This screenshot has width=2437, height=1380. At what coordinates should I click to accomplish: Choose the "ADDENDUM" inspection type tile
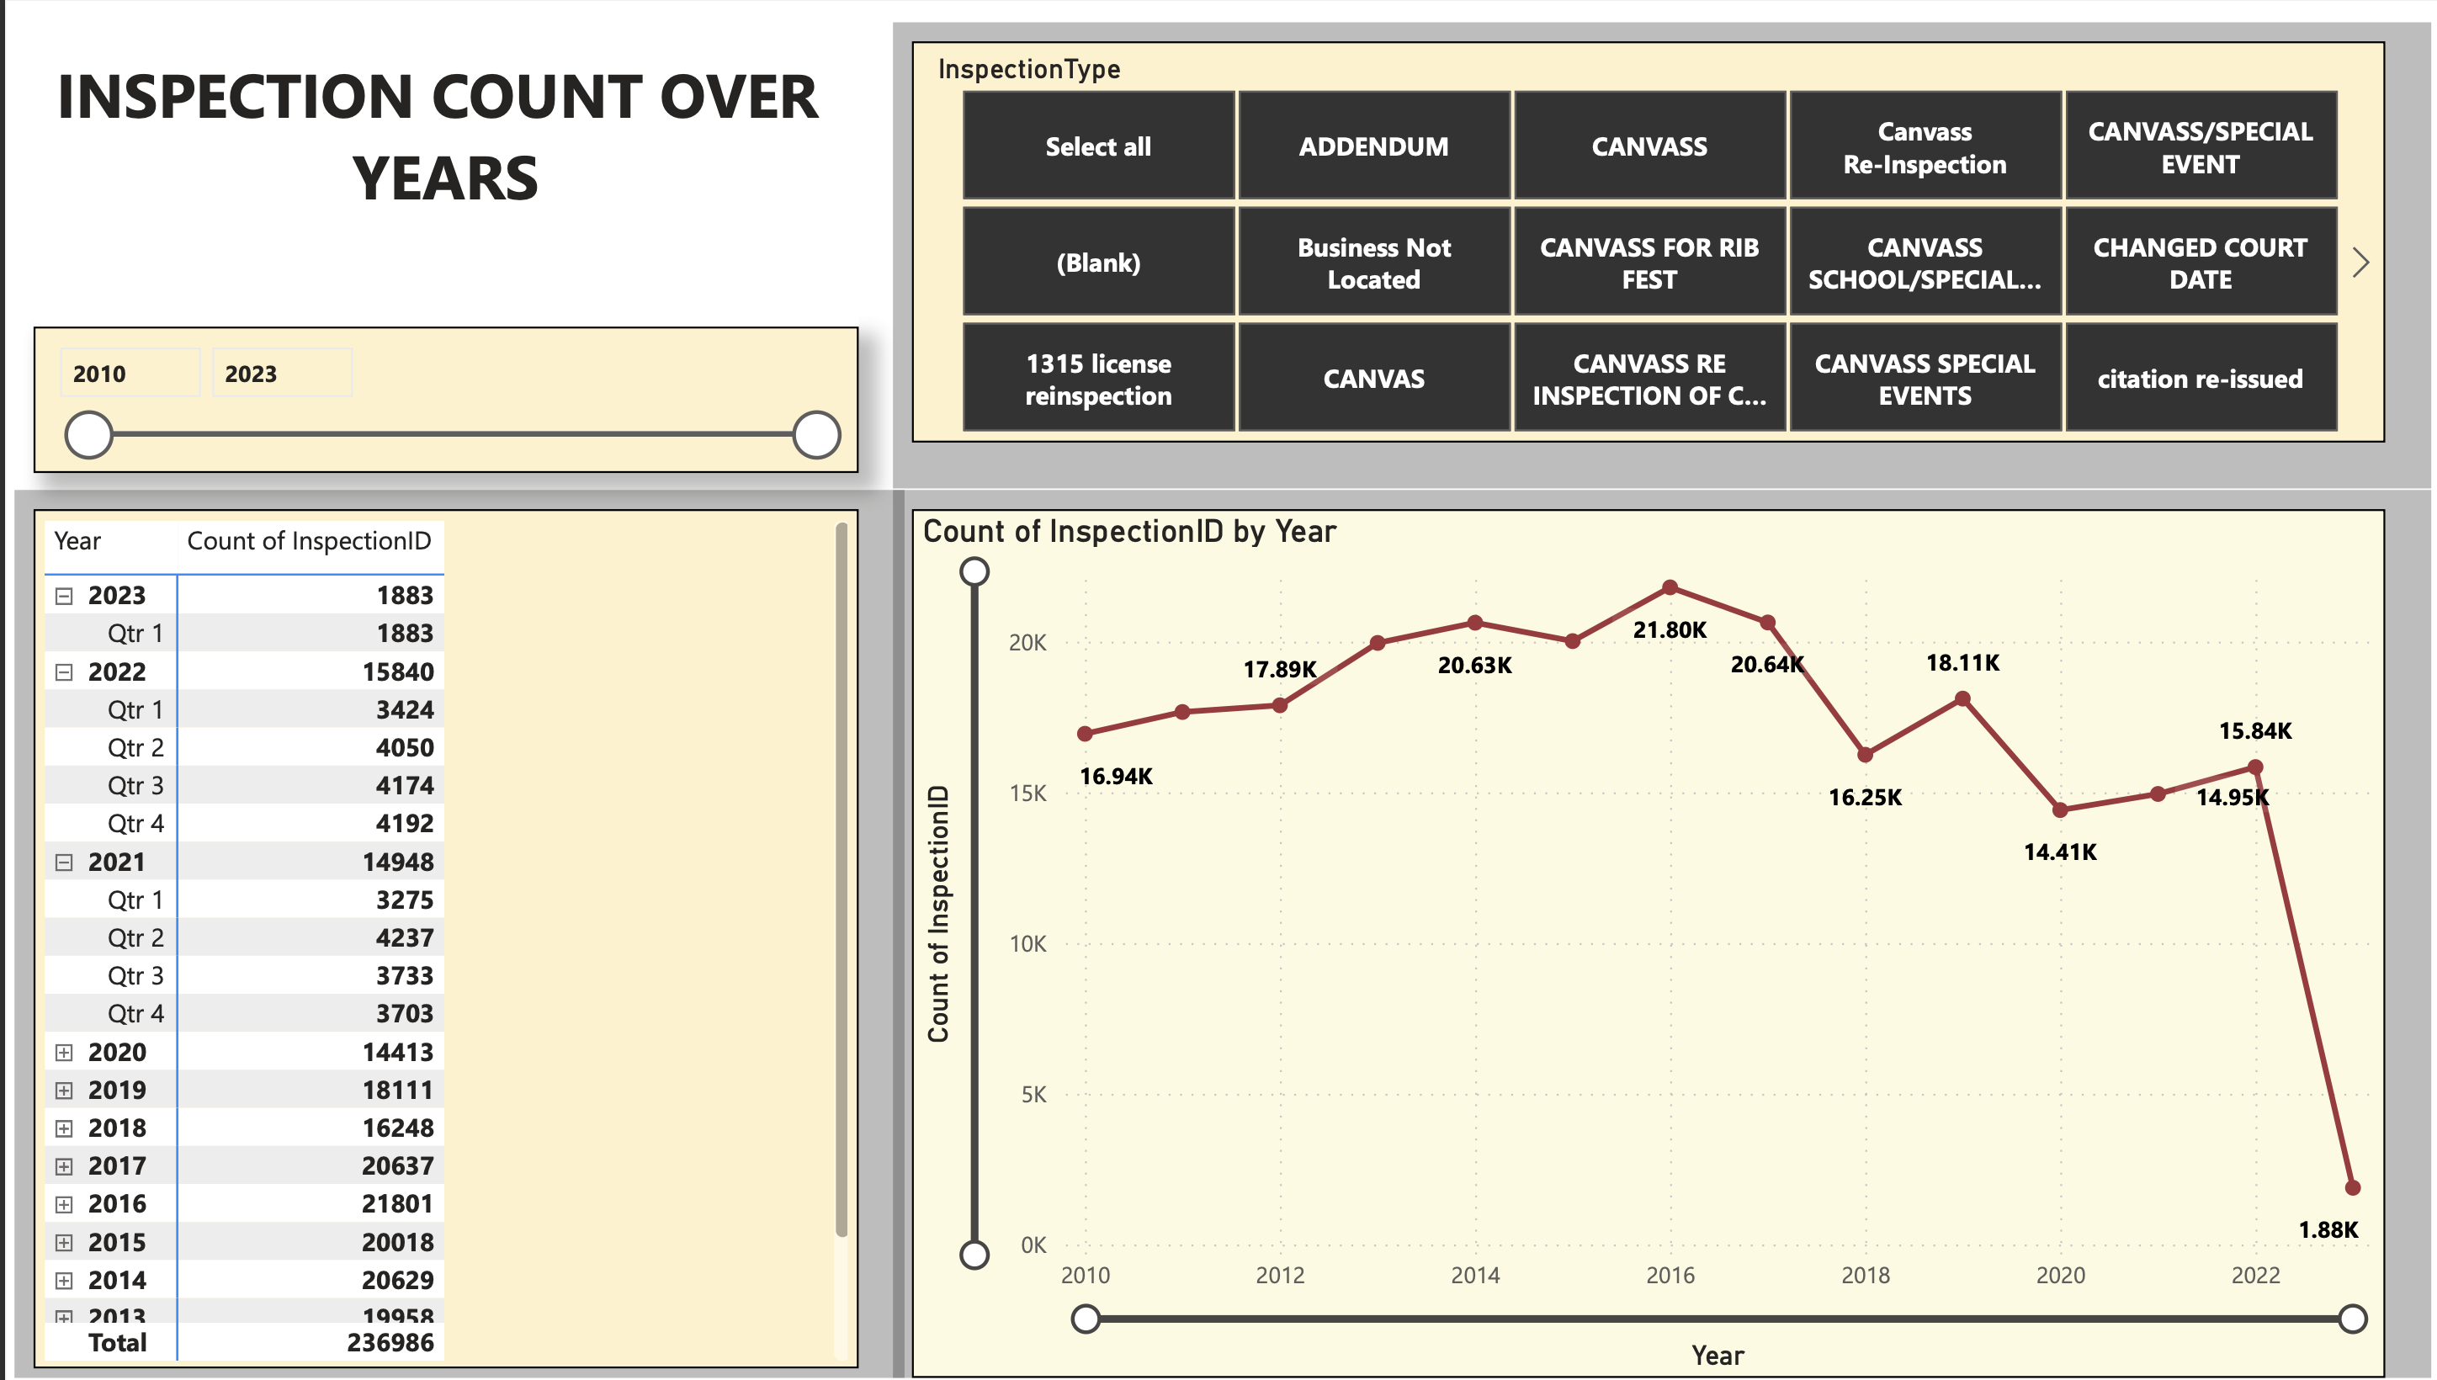(x=1373, y=146)
